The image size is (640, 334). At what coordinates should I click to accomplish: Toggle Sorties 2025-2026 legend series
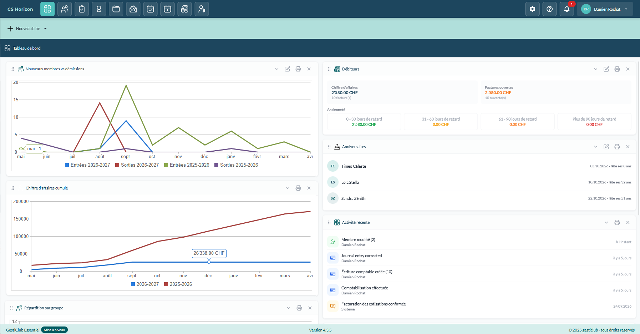click(236, 165)
